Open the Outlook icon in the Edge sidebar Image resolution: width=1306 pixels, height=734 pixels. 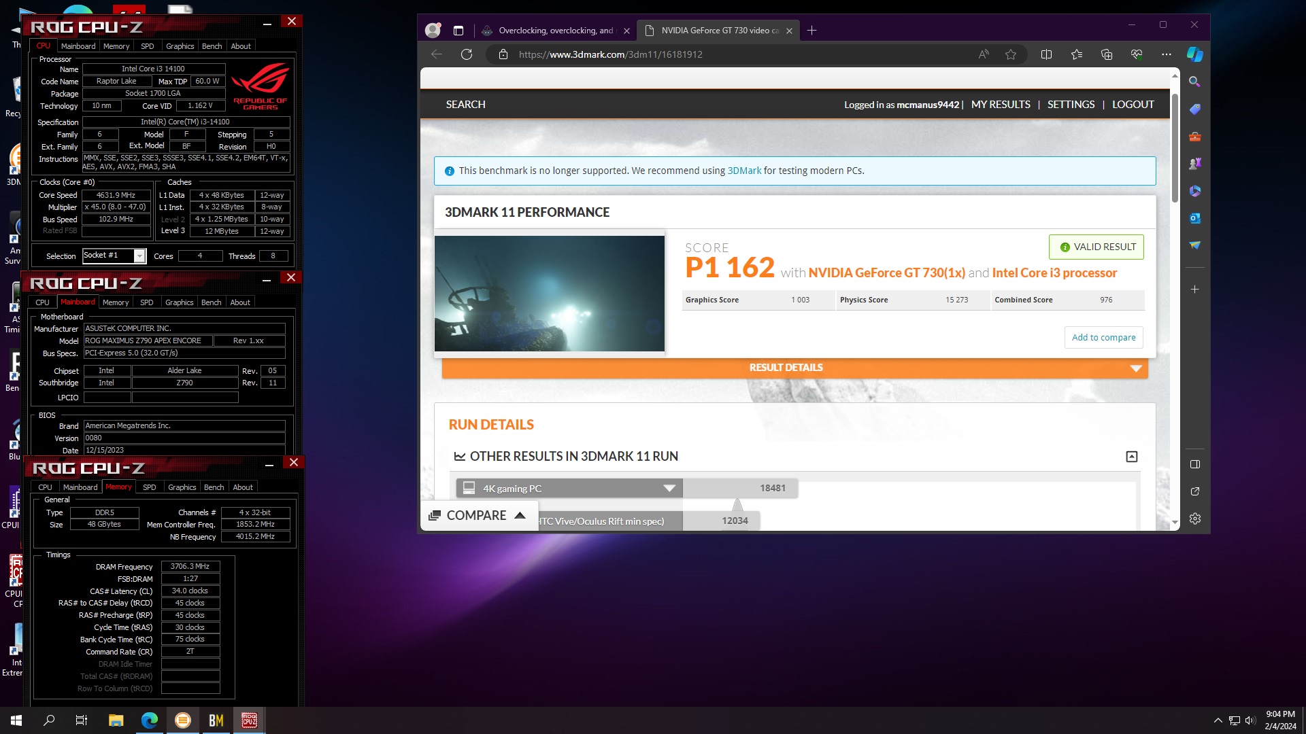[1194, 218]
